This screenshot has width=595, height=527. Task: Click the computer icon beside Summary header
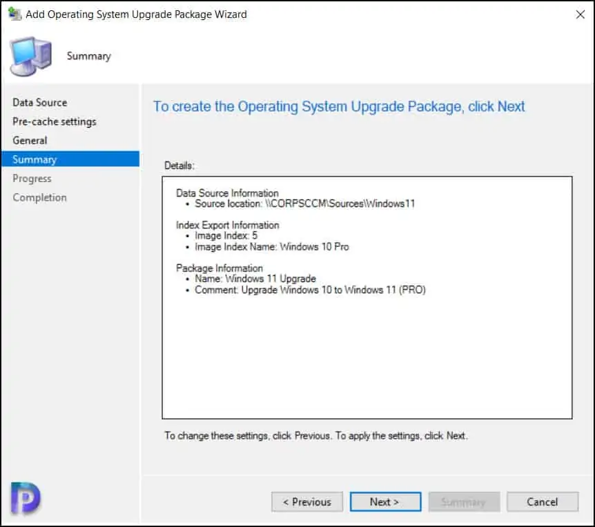[x=31, y=57]
